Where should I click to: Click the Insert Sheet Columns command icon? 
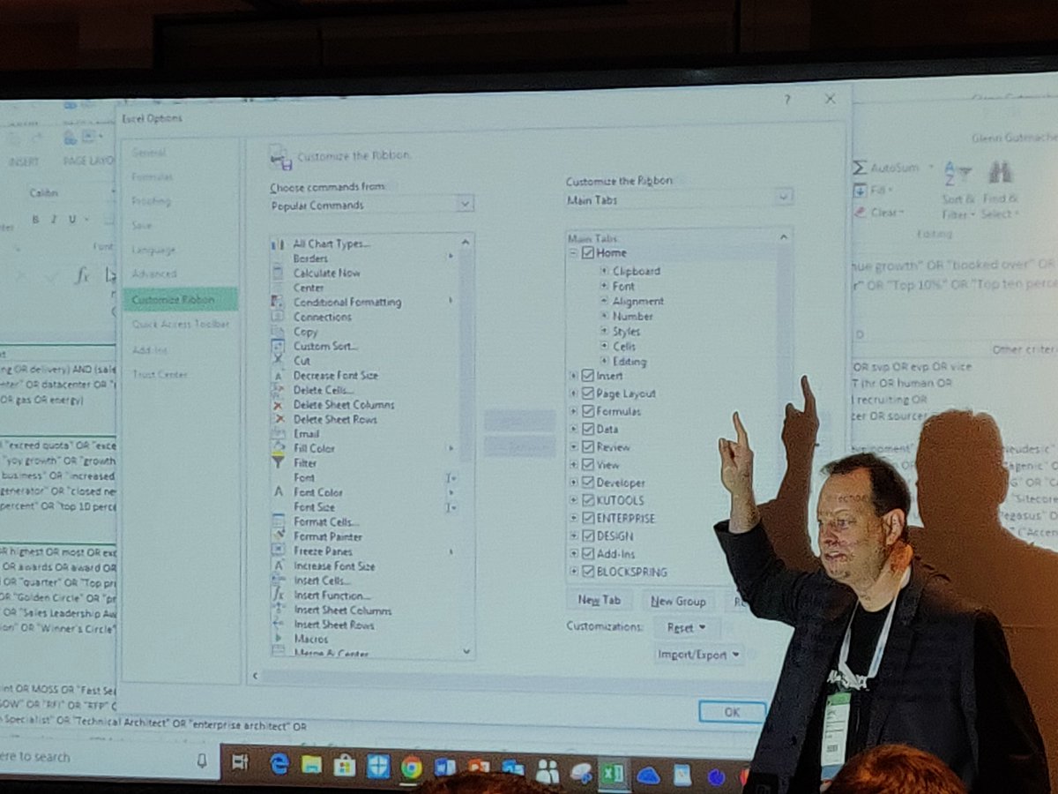click(x=279, y=610)
